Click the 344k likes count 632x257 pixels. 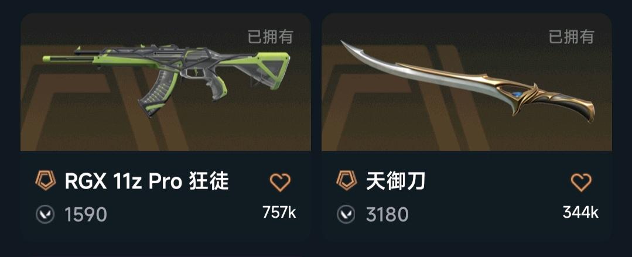pyautogui.click(x=581, y=212)
